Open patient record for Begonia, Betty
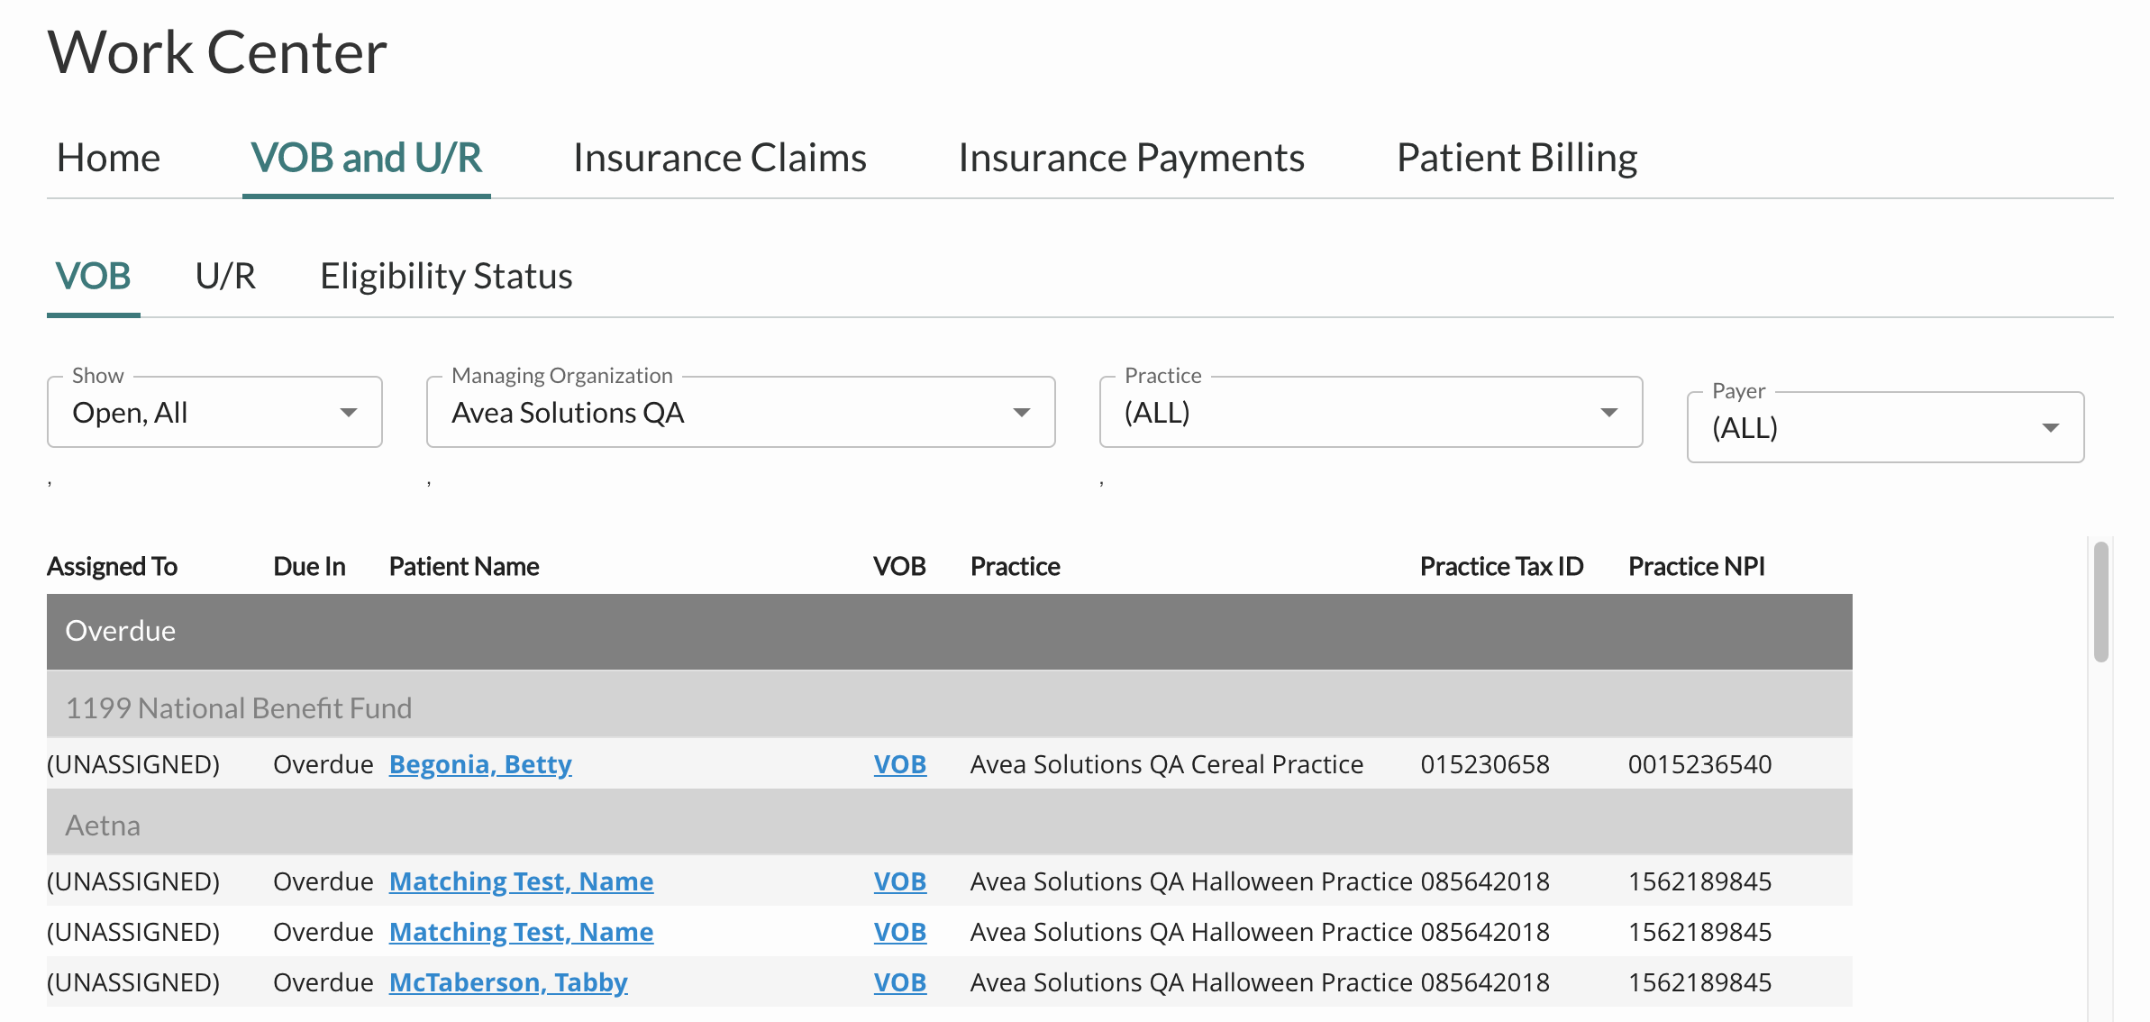The image size is (2150, 1022). 480,763
